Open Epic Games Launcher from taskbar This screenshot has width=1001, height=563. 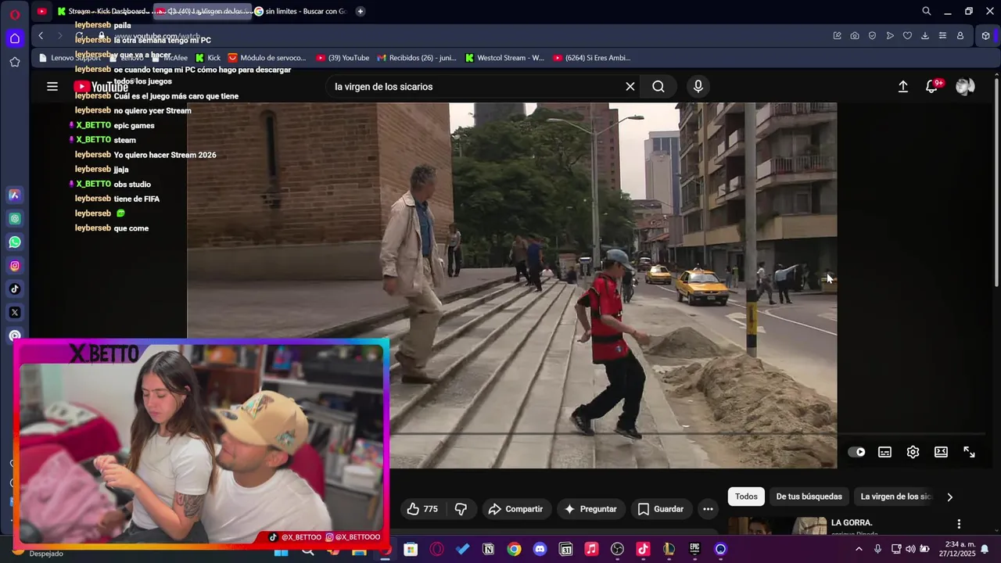tap(694, 550)
